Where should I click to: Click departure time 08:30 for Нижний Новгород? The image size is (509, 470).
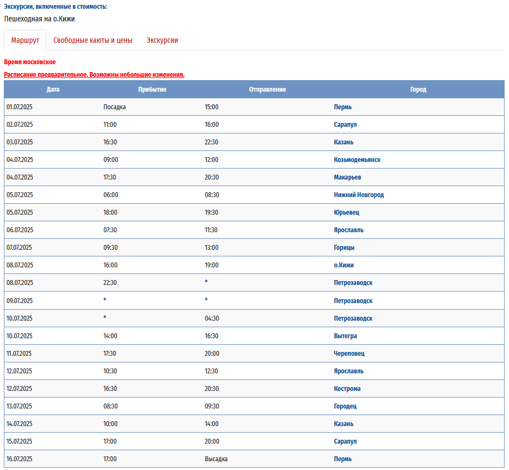tap(212, 195)
